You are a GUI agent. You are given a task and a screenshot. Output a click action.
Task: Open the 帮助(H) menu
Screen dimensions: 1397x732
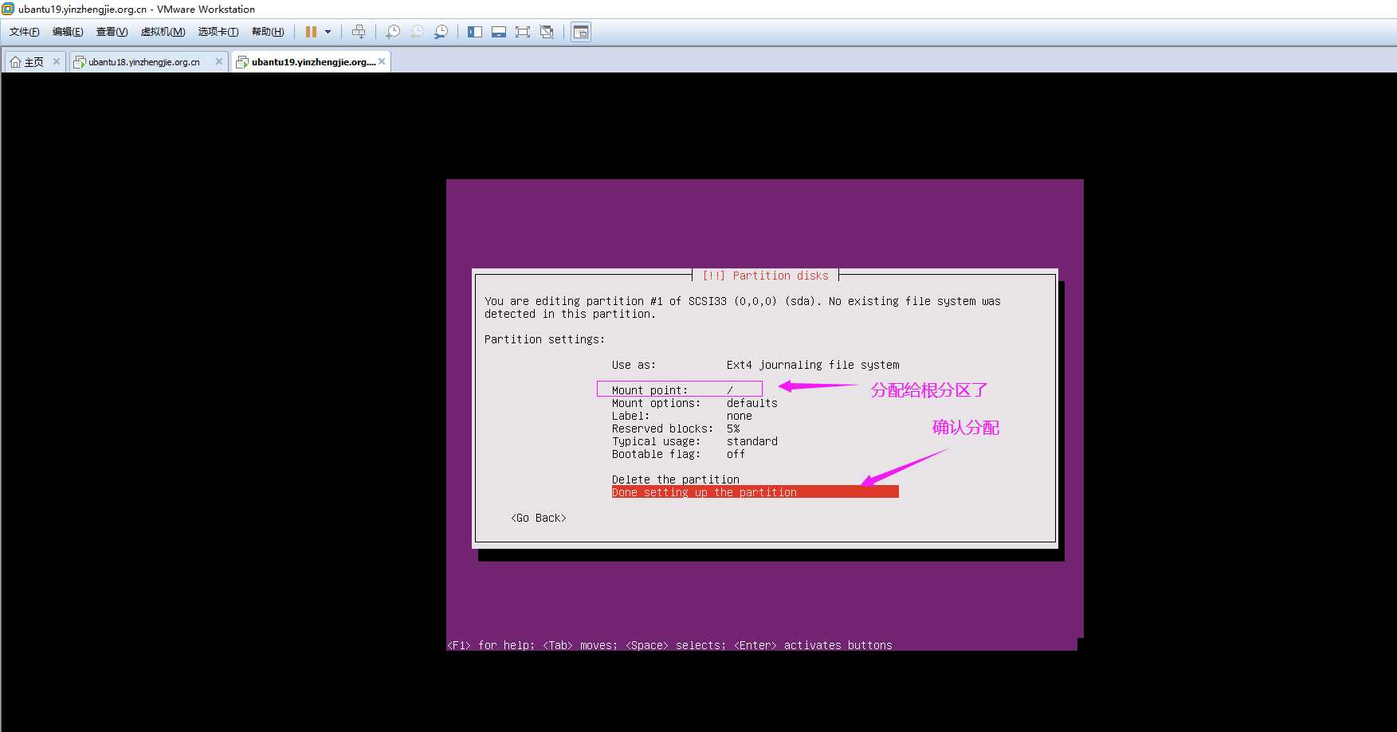click(x=268, y=32)
